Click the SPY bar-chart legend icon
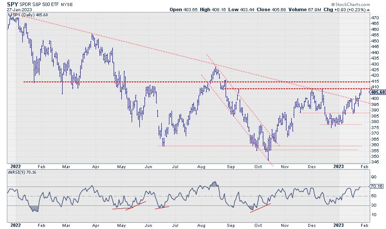Viewport: 386px width, 229px height. coord(9,15)
